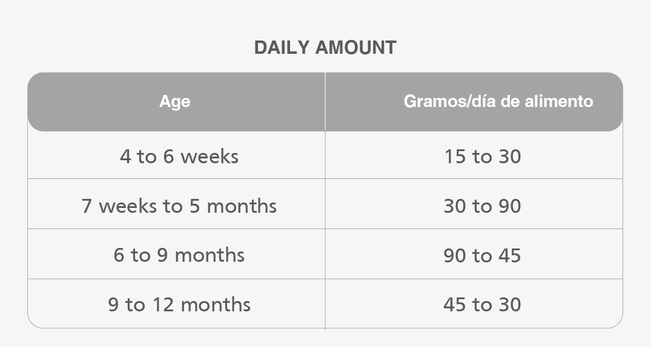The image size is (651, 347).
Task: Click the "DAILY AMOUNT" table title
Action: [325, 48]
